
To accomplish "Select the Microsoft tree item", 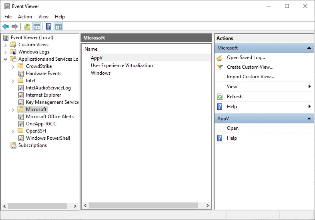I will click(x=36, y=109).
